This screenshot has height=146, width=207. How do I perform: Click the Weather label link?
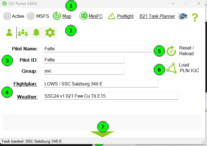click(27, 97)
